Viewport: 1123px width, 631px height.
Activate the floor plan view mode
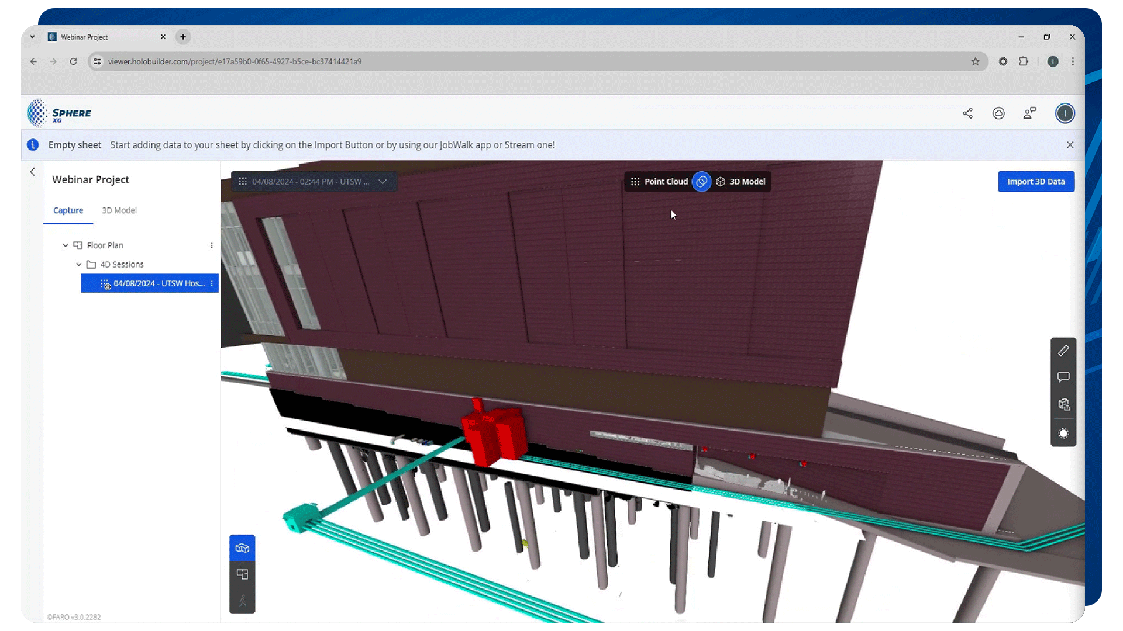tap(242, 574)
